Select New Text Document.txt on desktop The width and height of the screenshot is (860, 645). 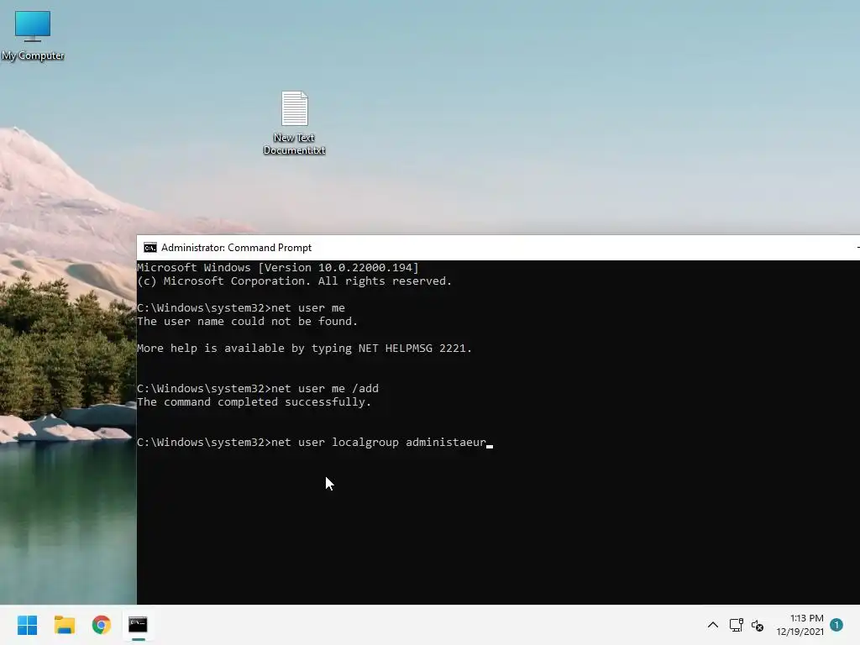(295, 123)
